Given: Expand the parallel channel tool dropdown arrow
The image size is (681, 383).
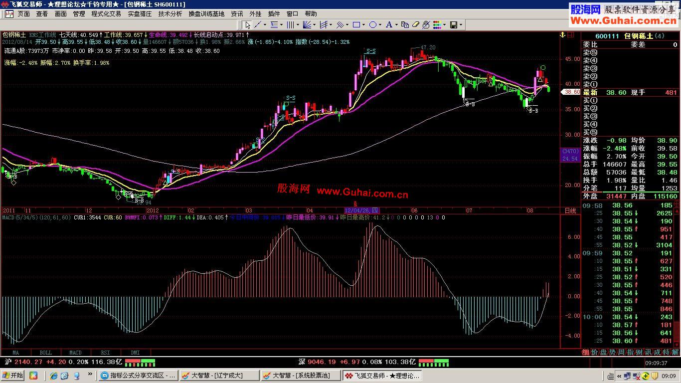Looking at the screenshot, I should pyautogui.click(x=331, y=24).
